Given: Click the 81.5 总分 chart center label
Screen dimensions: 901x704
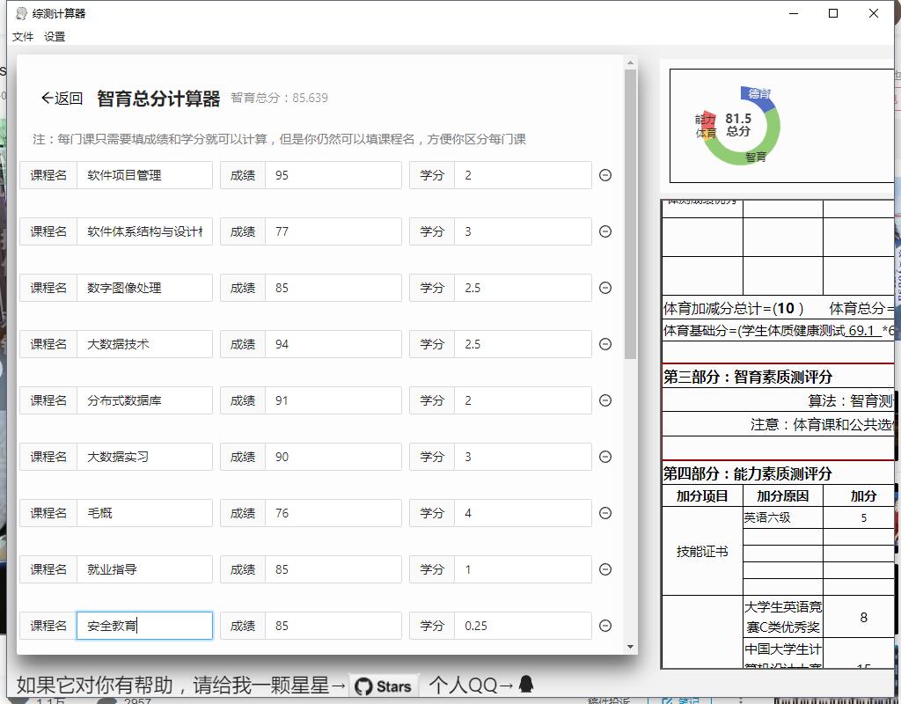Looking at the screenshot, I should click(738, 125).
